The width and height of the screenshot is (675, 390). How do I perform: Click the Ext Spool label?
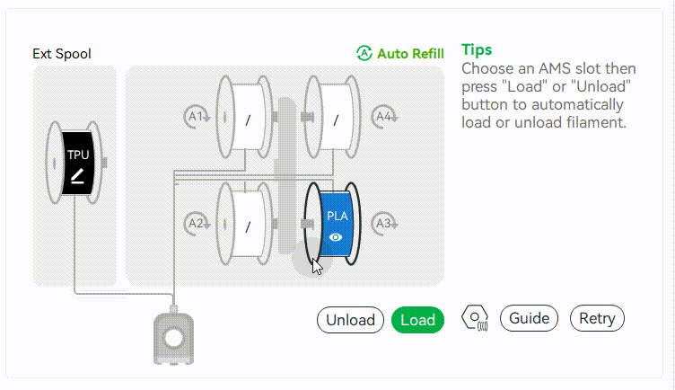(x=62, y=54)
